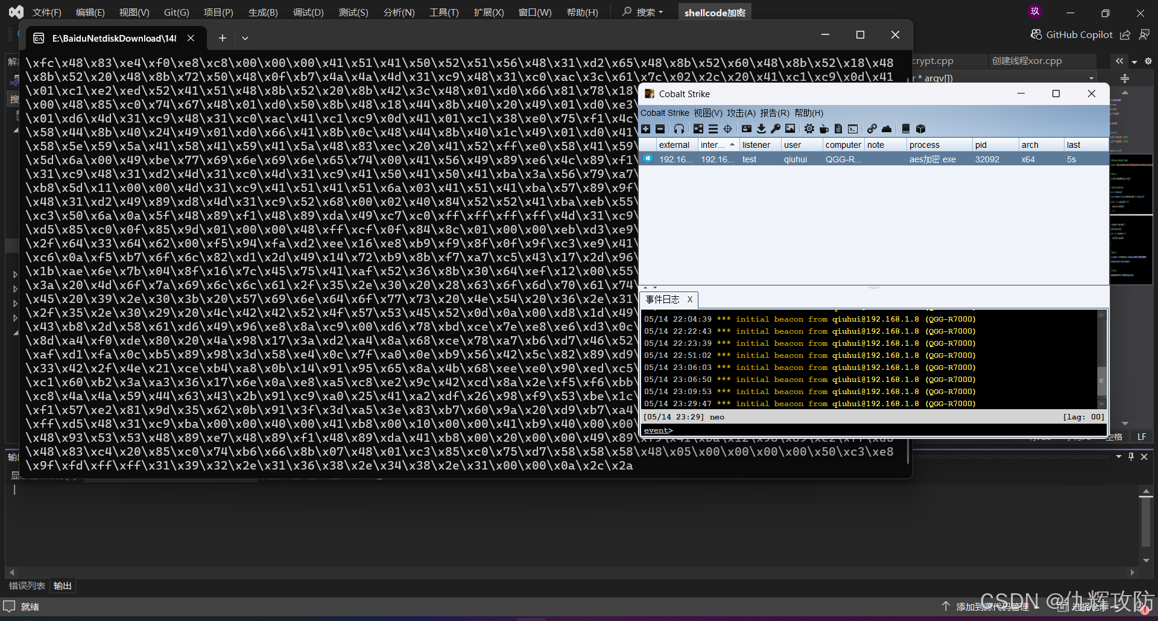
Task: Open Listeners via the headphones icon
Action: tap(679, 129)
